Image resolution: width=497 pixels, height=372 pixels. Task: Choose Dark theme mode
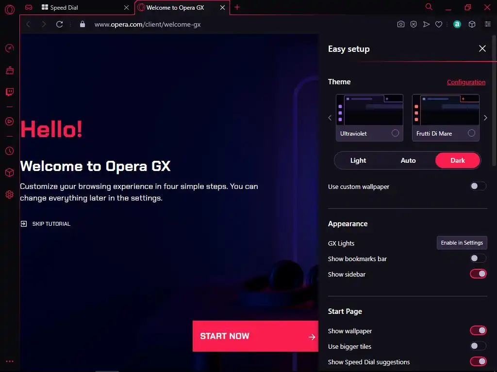(x=457, y=160)
